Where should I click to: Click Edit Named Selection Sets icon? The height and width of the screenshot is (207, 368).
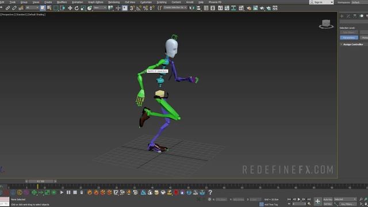point(160,8)
